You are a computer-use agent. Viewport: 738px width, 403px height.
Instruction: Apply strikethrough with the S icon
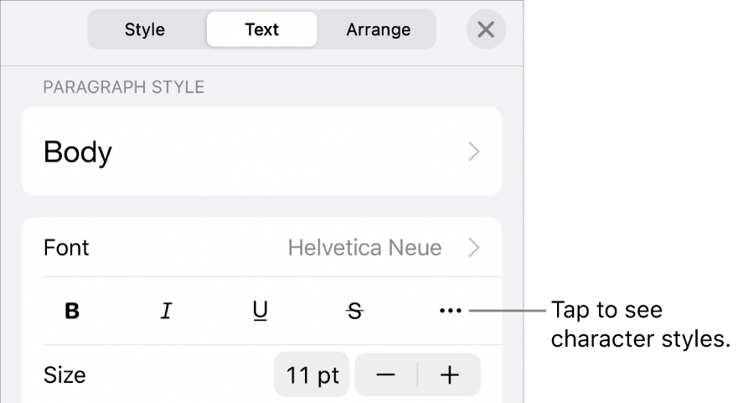pyautogui.click(x=355, y=311)
